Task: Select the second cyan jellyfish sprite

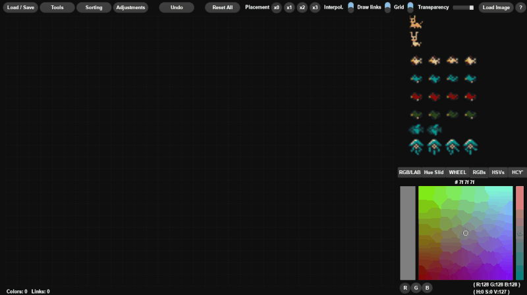Action: point(434,147)
